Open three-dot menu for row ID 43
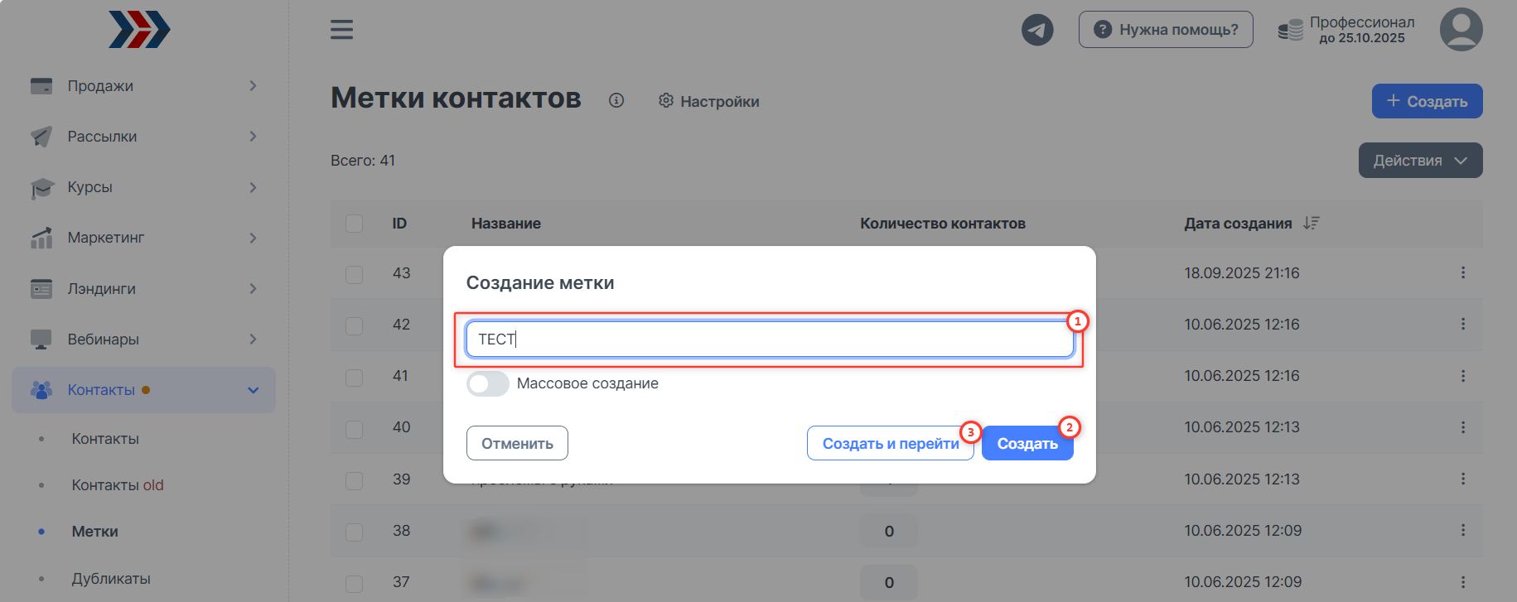The image size is (1517, 602). (1462, 272)
